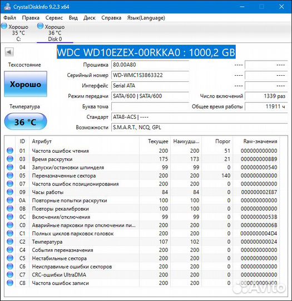Click the blue status orb on C: tab
Viewport: 292px width, 301px height.
4,26
